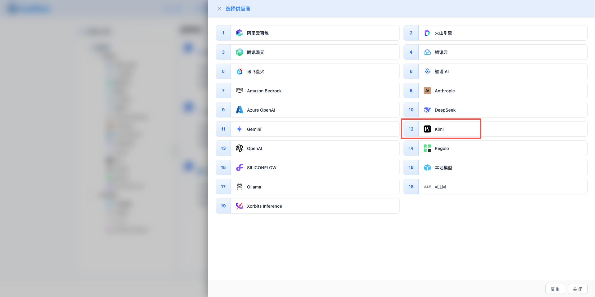Click the Kimi black K icon
The height and width of the screenshot is (297, 595).
point(427,129)
